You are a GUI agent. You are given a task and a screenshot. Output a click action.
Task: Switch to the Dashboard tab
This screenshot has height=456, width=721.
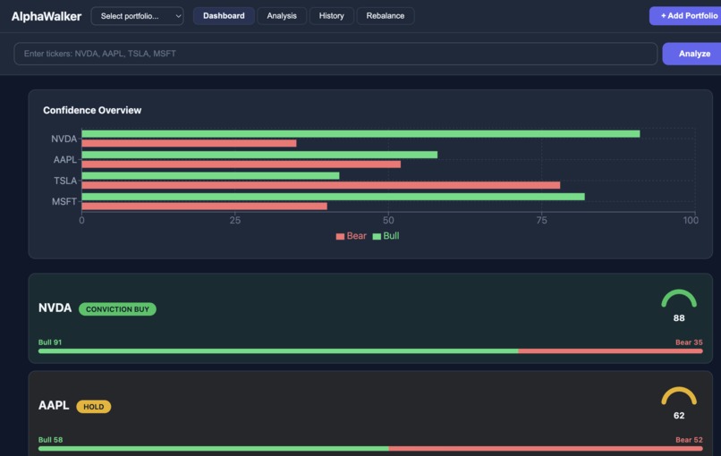pos(224,16)
